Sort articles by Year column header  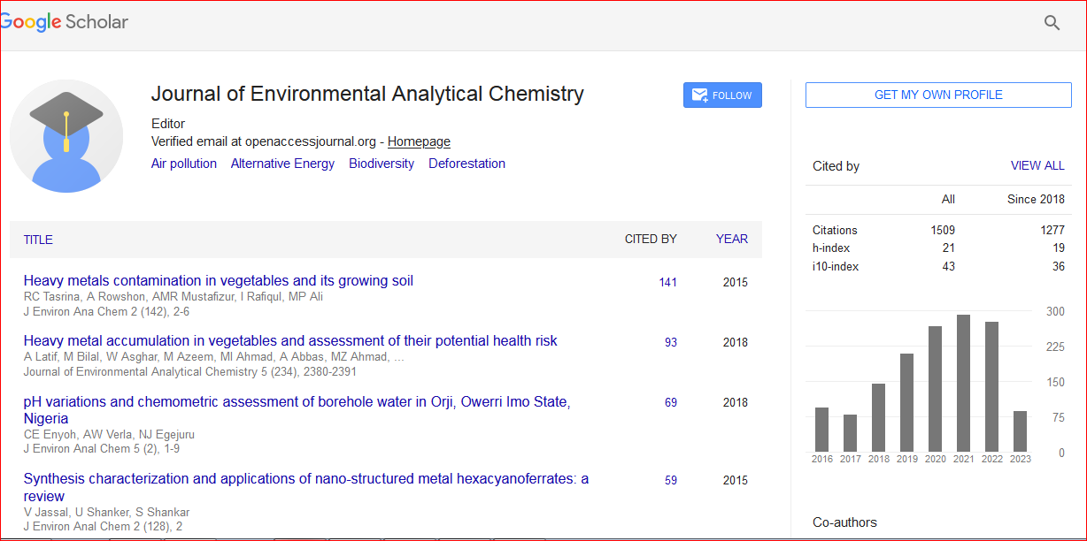point(731,239)
